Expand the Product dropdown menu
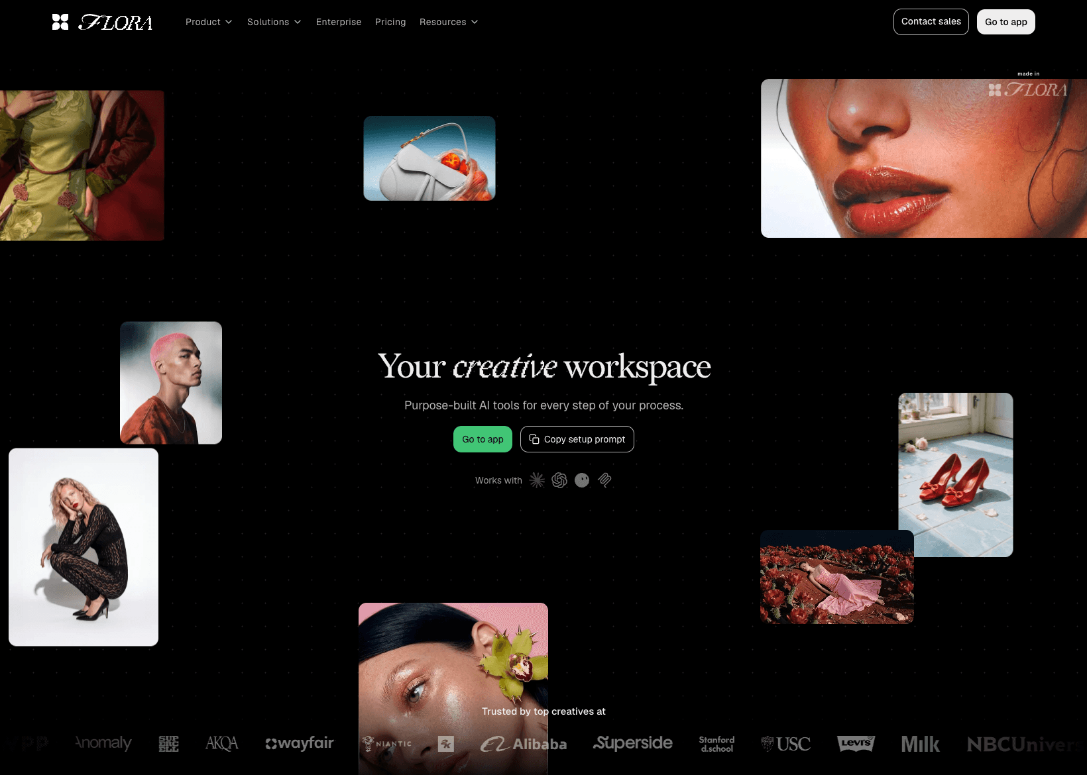Screen dimensions: 1087x775 coord(209,22)
